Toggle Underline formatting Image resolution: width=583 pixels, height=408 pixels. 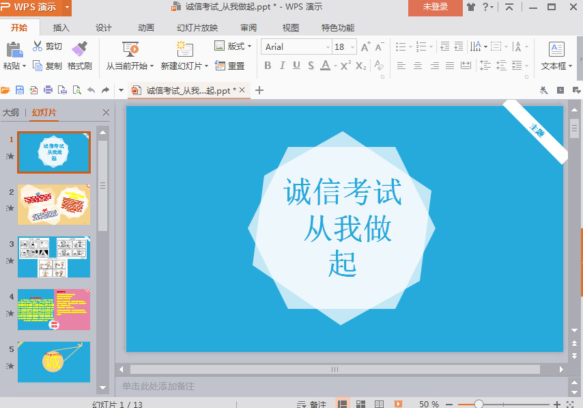pyautogui.click(x=296, y=66)
